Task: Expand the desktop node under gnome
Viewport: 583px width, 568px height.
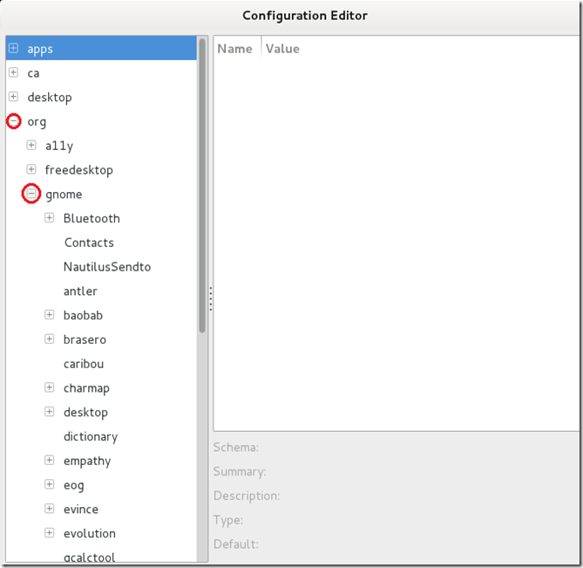Action: tap(49, 411)
